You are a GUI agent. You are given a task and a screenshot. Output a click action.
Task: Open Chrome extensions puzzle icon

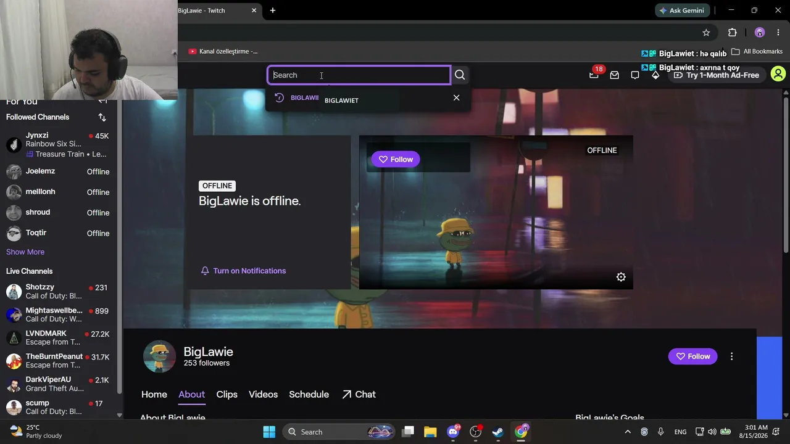coord(733,33)
